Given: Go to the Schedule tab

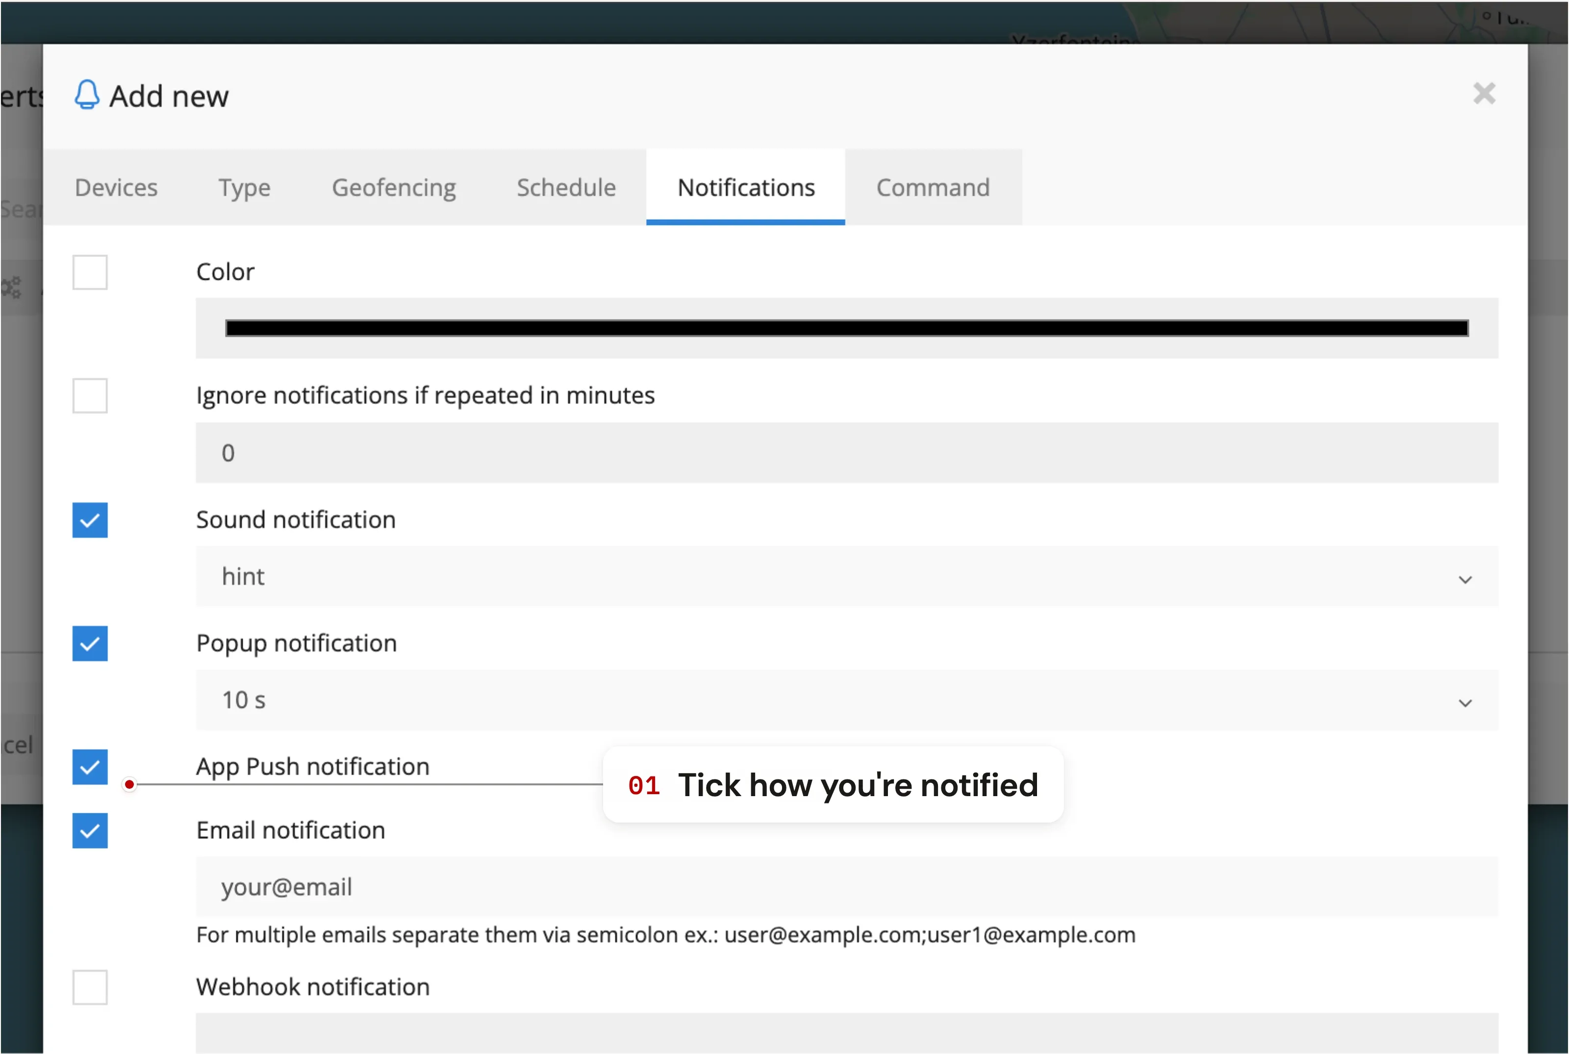Looking at the screenshot, I should click(x=566, y=188).
